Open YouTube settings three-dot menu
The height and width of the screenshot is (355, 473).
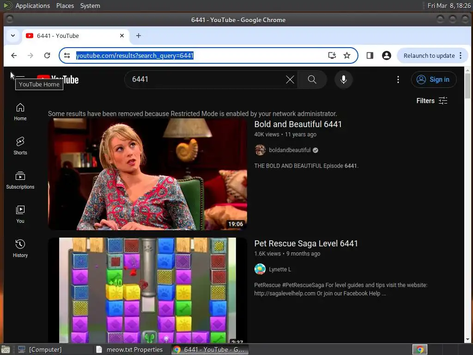point(398,80)
